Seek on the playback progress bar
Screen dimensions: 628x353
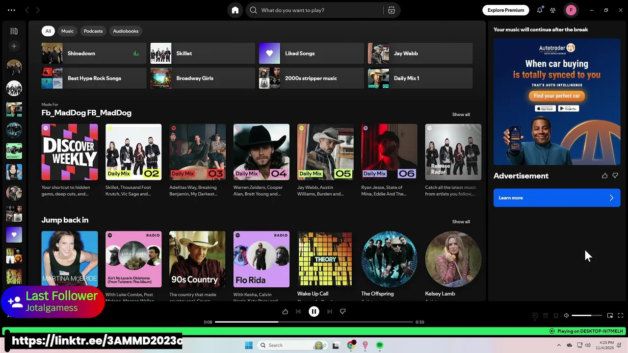coord(314,322)
